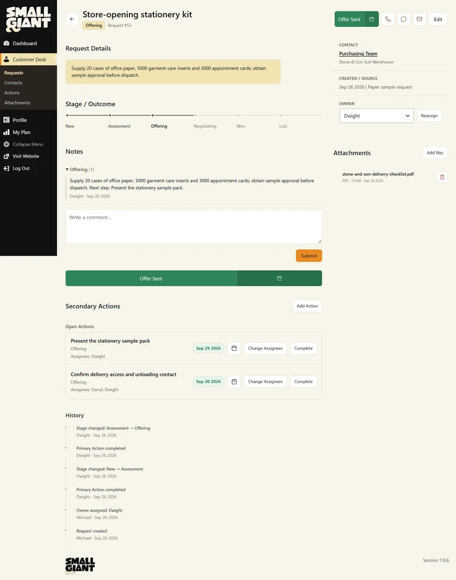Click the Profile icon in sidebar
This screenshot has width=456, height=580.
tap(6, 120)
